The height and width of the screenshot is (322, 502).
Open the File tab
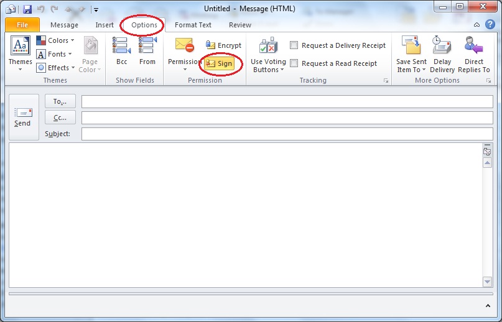[22, 25]
